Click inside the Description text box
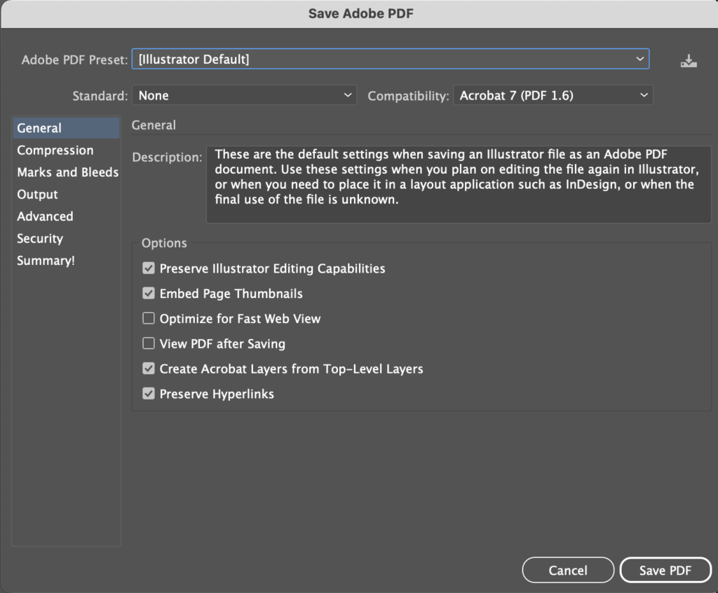The width and height of the screenshot is (718, 593). coord(459,184)
